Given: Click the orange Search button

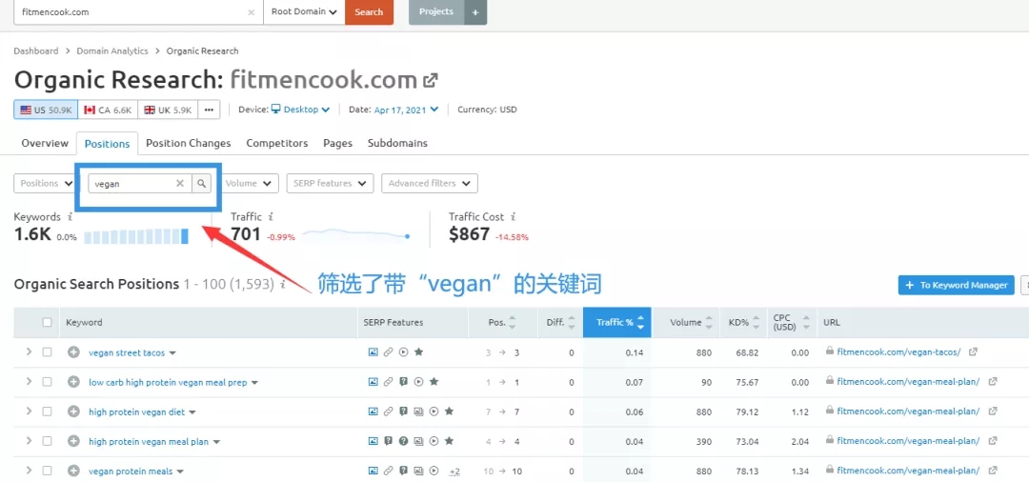Looking at the screenshot, I should (369, 12).
